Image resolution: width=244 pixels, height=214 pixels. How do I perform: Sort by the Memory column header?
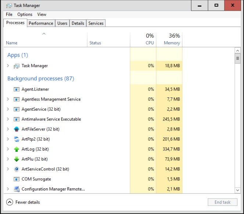[x=169, y=40]
